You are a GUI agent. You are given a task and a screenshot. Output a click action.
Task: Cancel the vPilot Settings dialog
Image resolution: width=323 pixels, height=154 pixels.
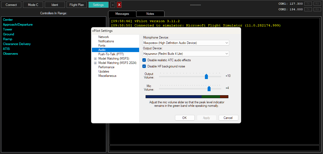[x=228, y=118]
